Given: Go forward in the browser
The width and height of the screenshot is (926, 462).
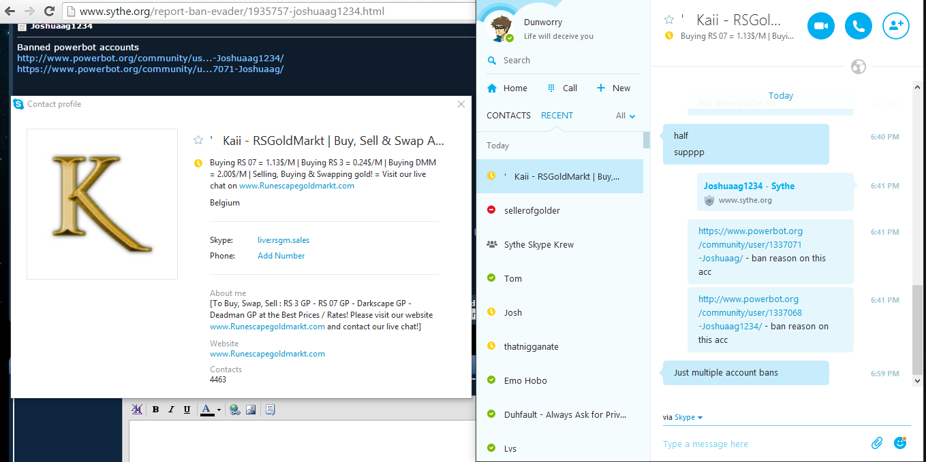Looking at the screenshot, I should (x=29, y=11).
